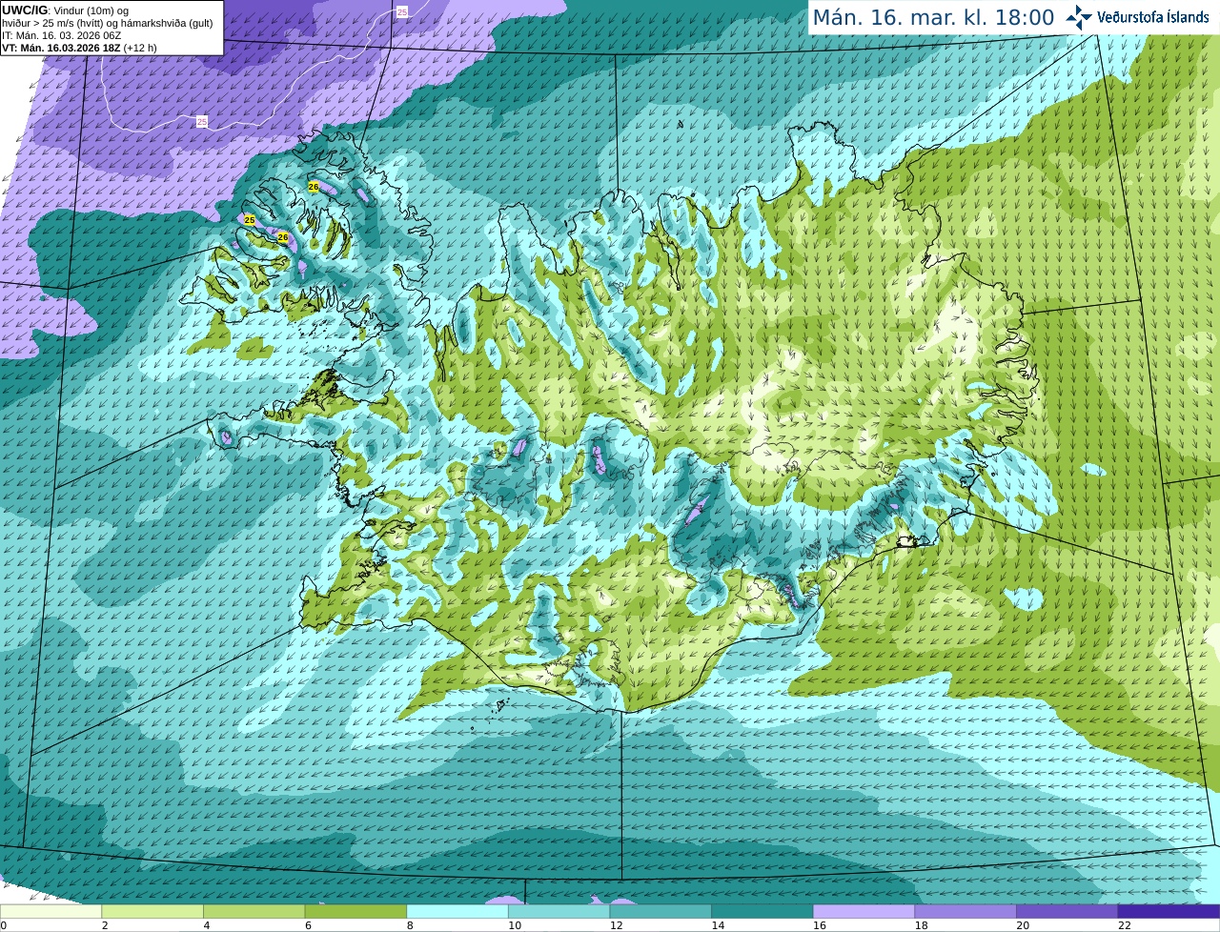Select the hviður > 25 m/s legend line
Screen dimensions: 1220x932
coord(107,23)
